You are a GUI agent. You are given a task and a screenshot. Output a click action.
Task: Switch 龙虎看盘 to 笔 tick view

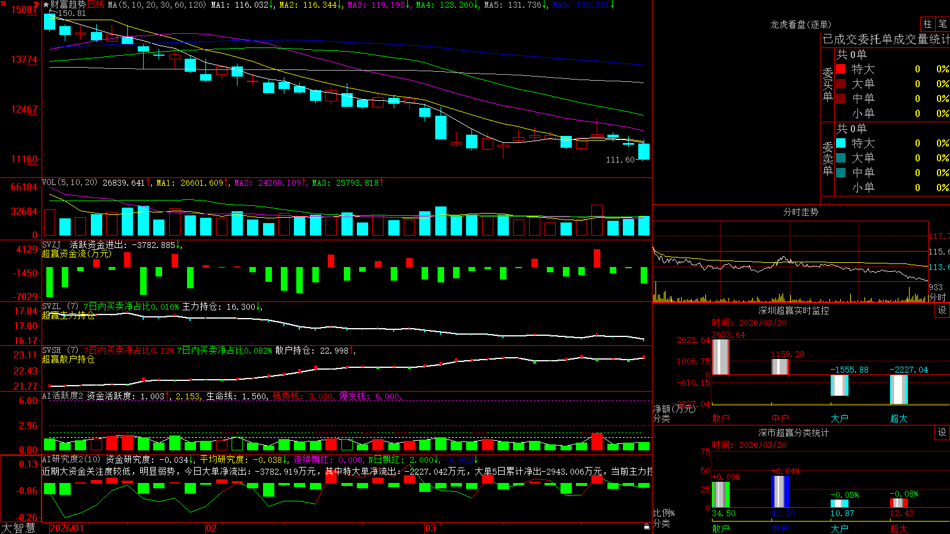[x=942, y=24]
